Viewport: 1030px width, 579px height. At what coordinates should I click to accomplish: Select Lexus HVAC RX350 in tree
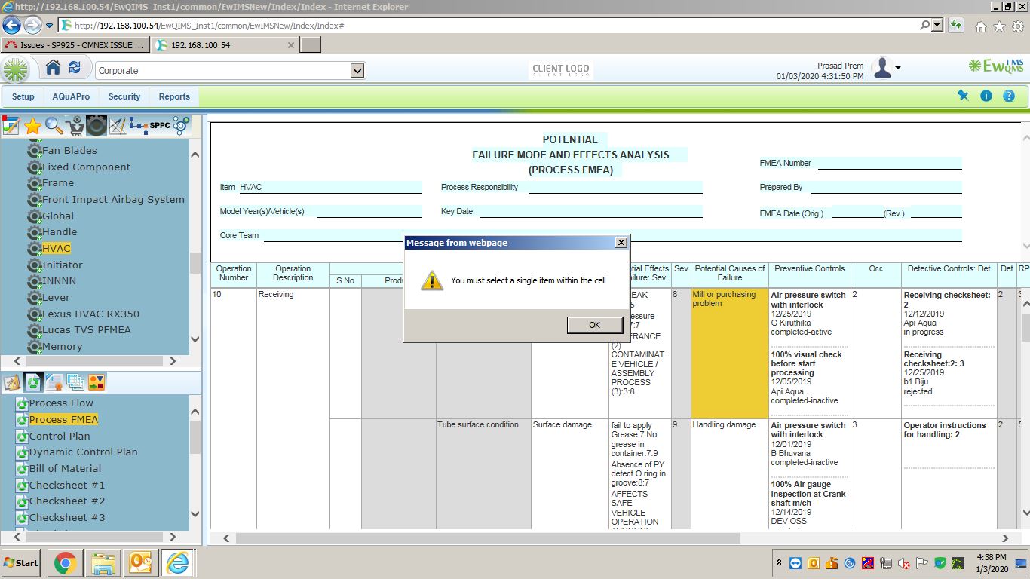pyautogui.click(x=90, y=314)
